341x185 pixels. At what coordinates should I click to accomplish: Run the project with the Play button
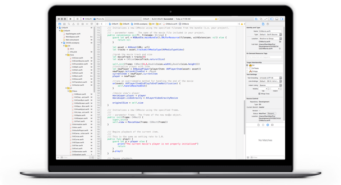[70, 19]
